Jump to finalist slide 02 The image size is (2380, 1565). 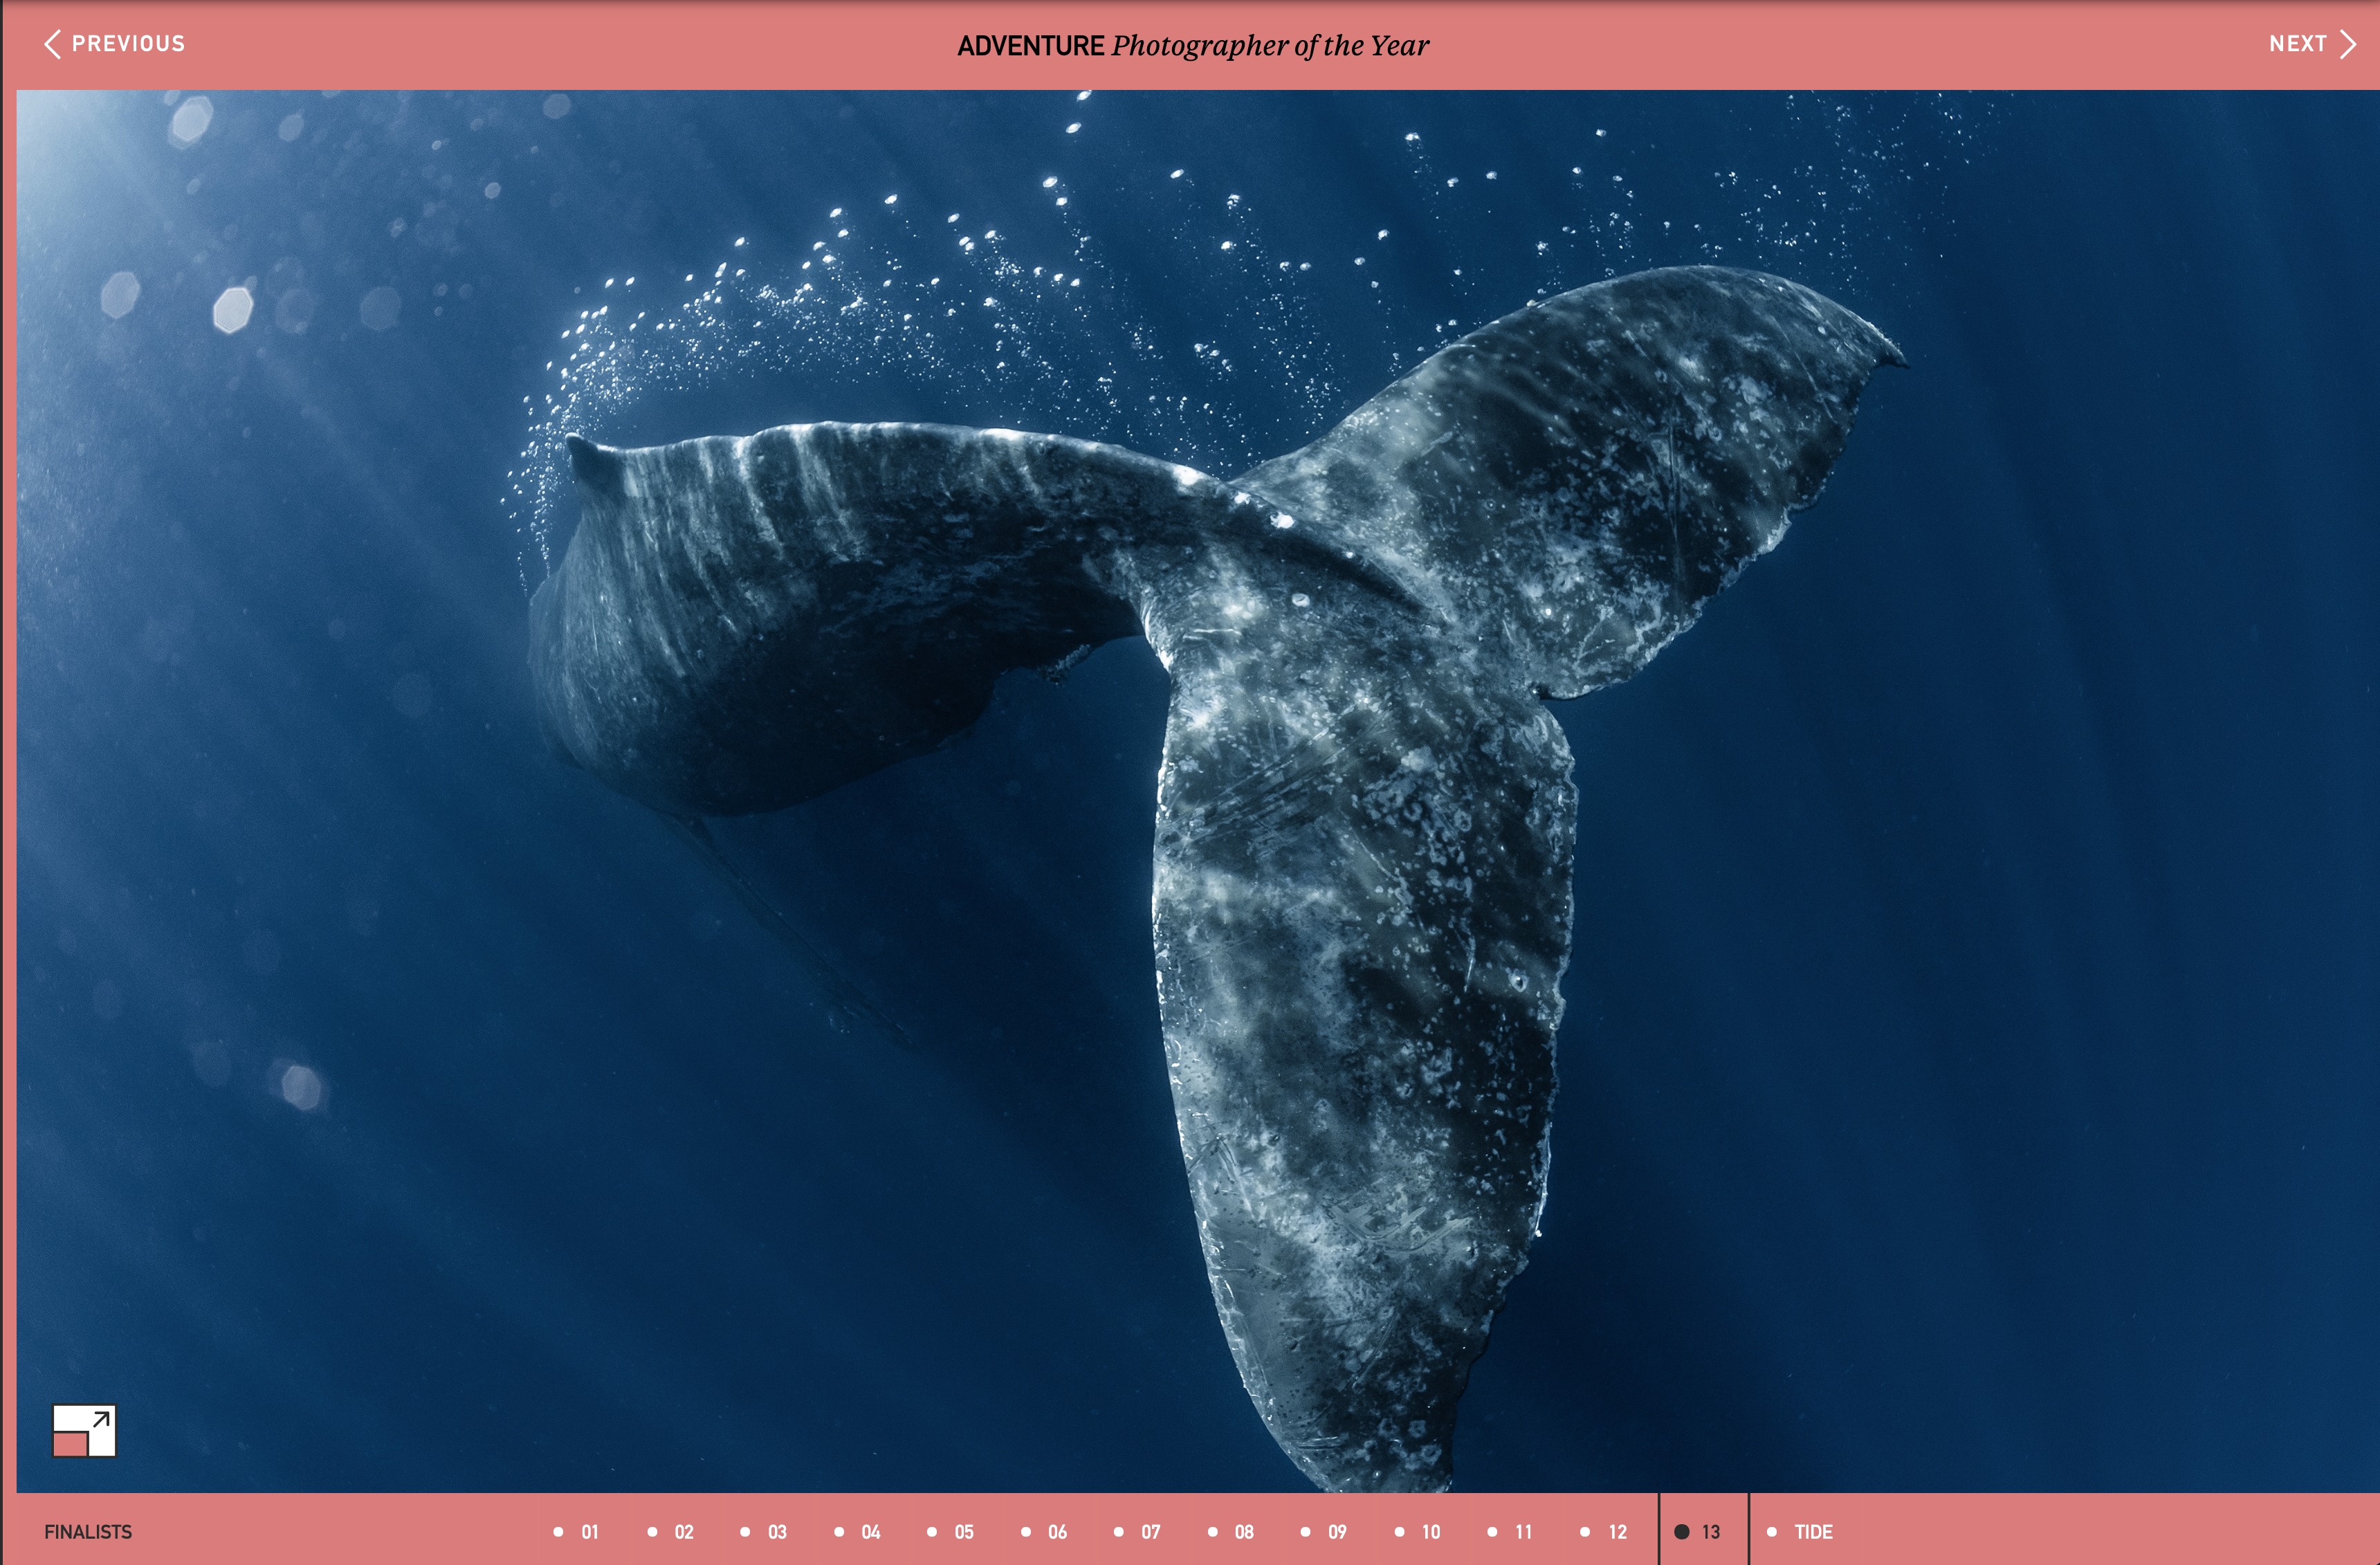[x=683, y=1531]
